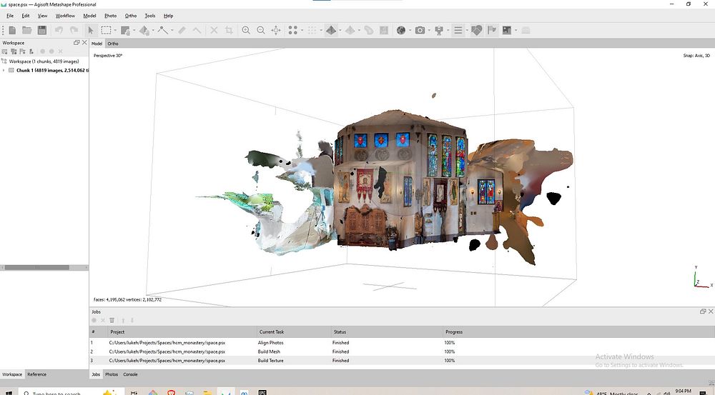
Task: Select the Ruler measurement tool
Action: (182, 30)
